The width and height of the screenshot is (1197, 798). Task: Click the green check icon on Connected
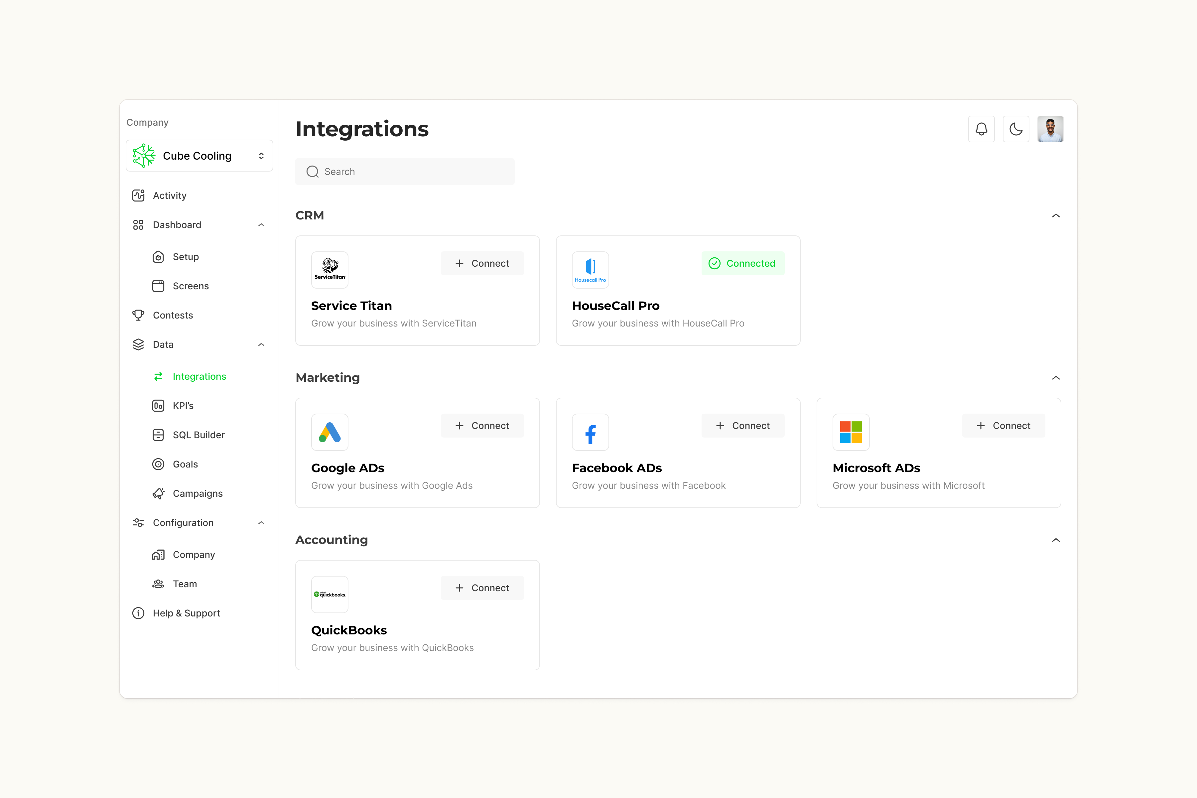click(x=715, y=263)
